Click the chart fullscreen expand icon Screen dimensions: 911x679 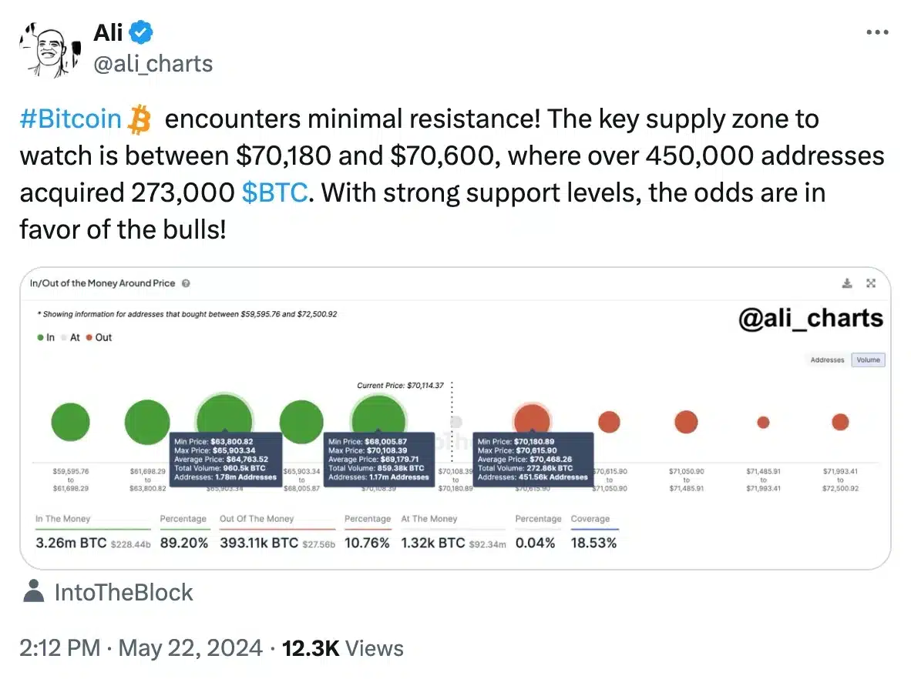click(x=871, y=283)
